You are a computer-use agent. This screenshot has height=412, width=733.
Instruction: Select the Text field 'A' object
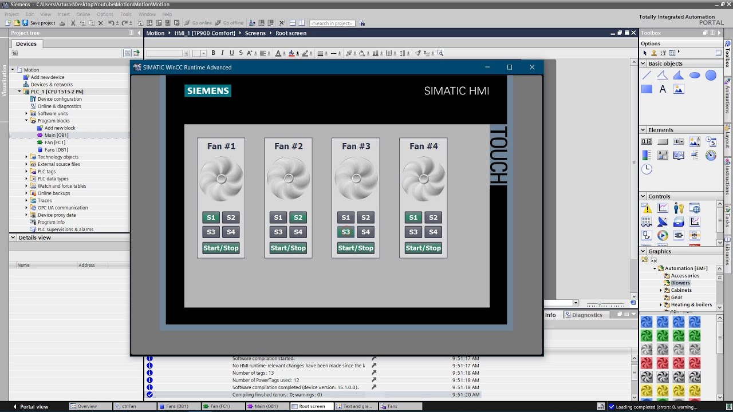click(x=663, y=89)
